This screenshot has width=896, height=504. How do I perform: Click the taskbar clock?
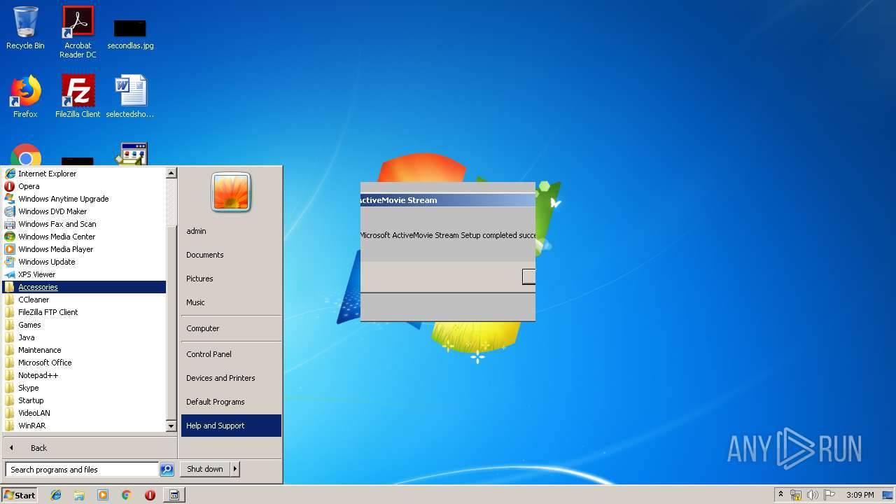(x=860, y=495)
